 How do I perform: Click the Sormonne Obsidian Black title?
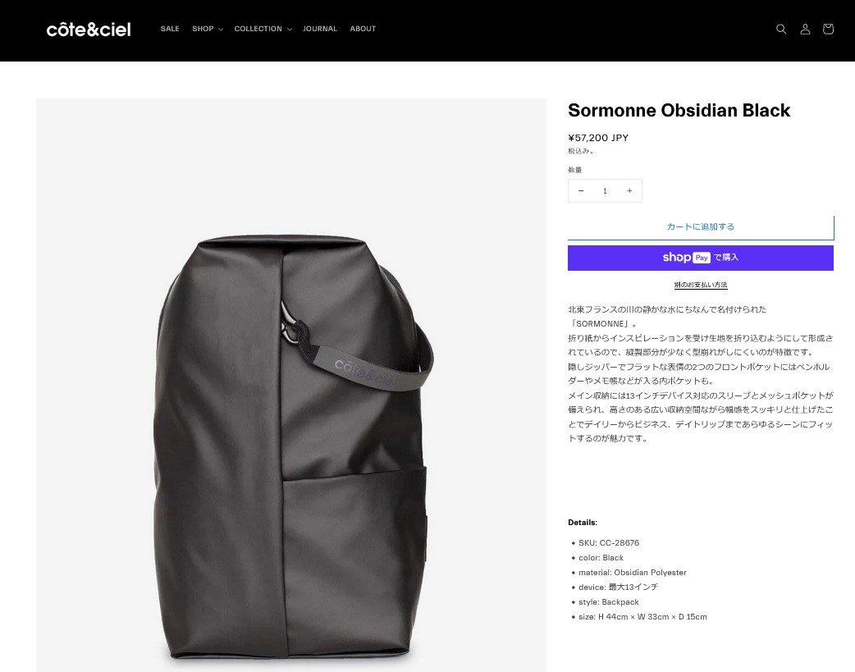(679, 111)
